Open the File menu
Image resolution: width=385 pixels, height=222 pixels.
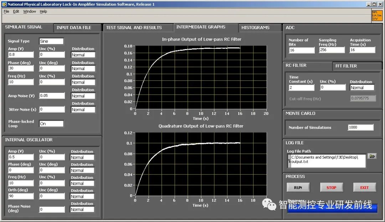[x=6, y=11]
